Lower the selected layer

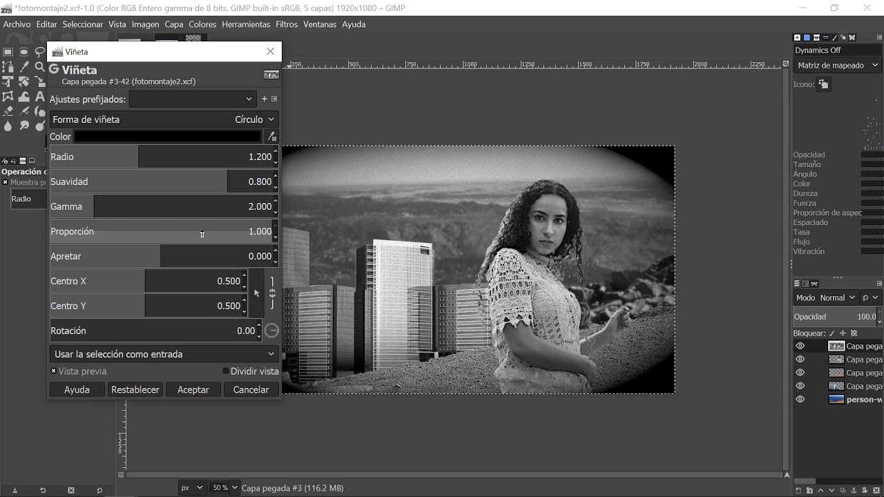coord(832,491)
